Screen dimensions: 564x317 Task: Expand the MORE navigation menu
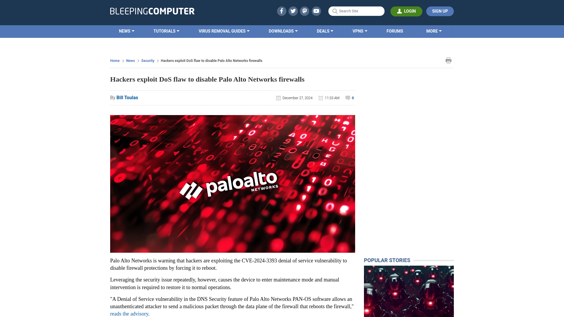point(434,31)
